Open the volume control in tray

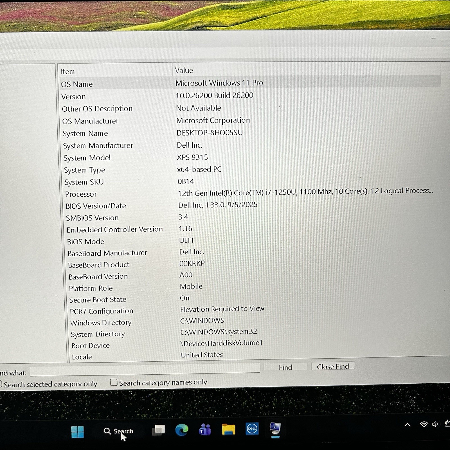tap(435, 424)
